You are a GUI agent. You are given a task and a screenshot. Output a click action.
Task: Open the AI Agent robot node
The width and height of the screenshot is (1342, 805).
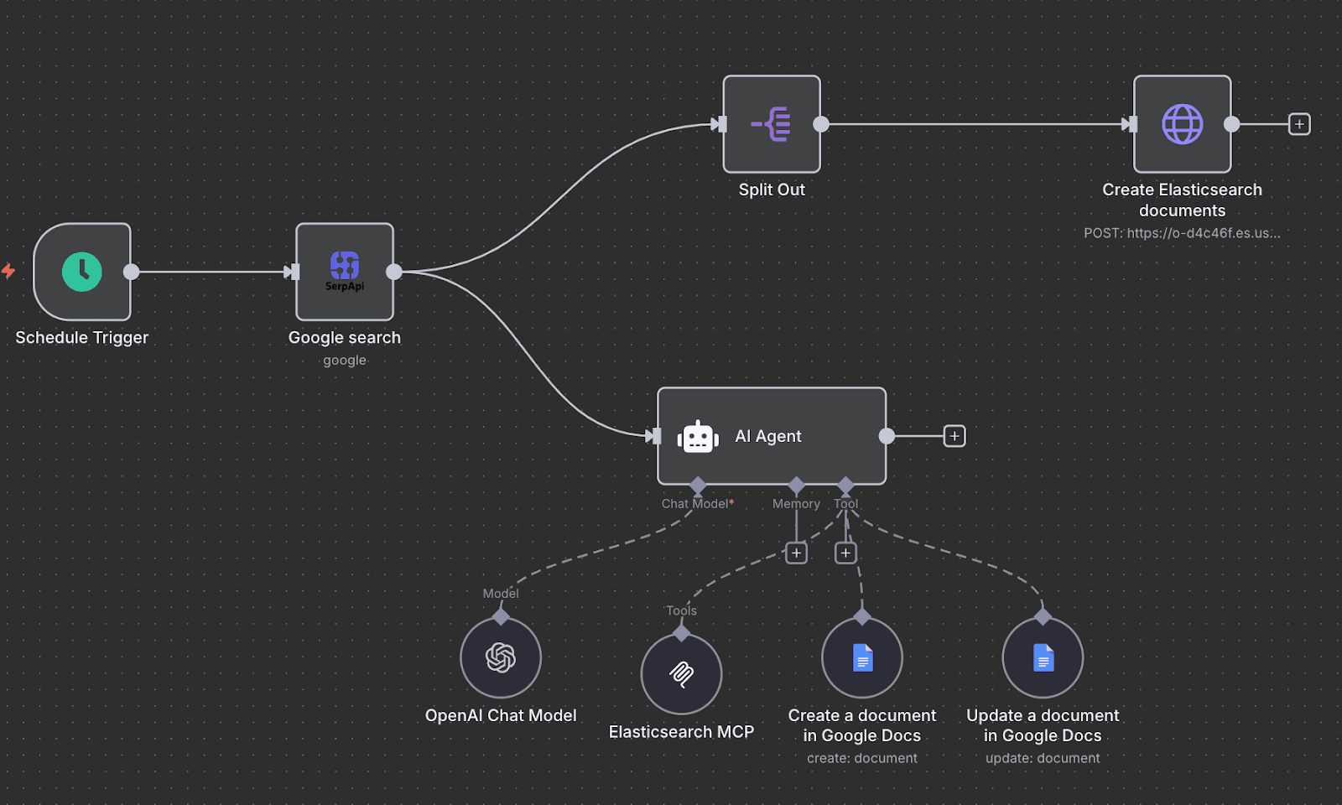(x=699, y=436)
